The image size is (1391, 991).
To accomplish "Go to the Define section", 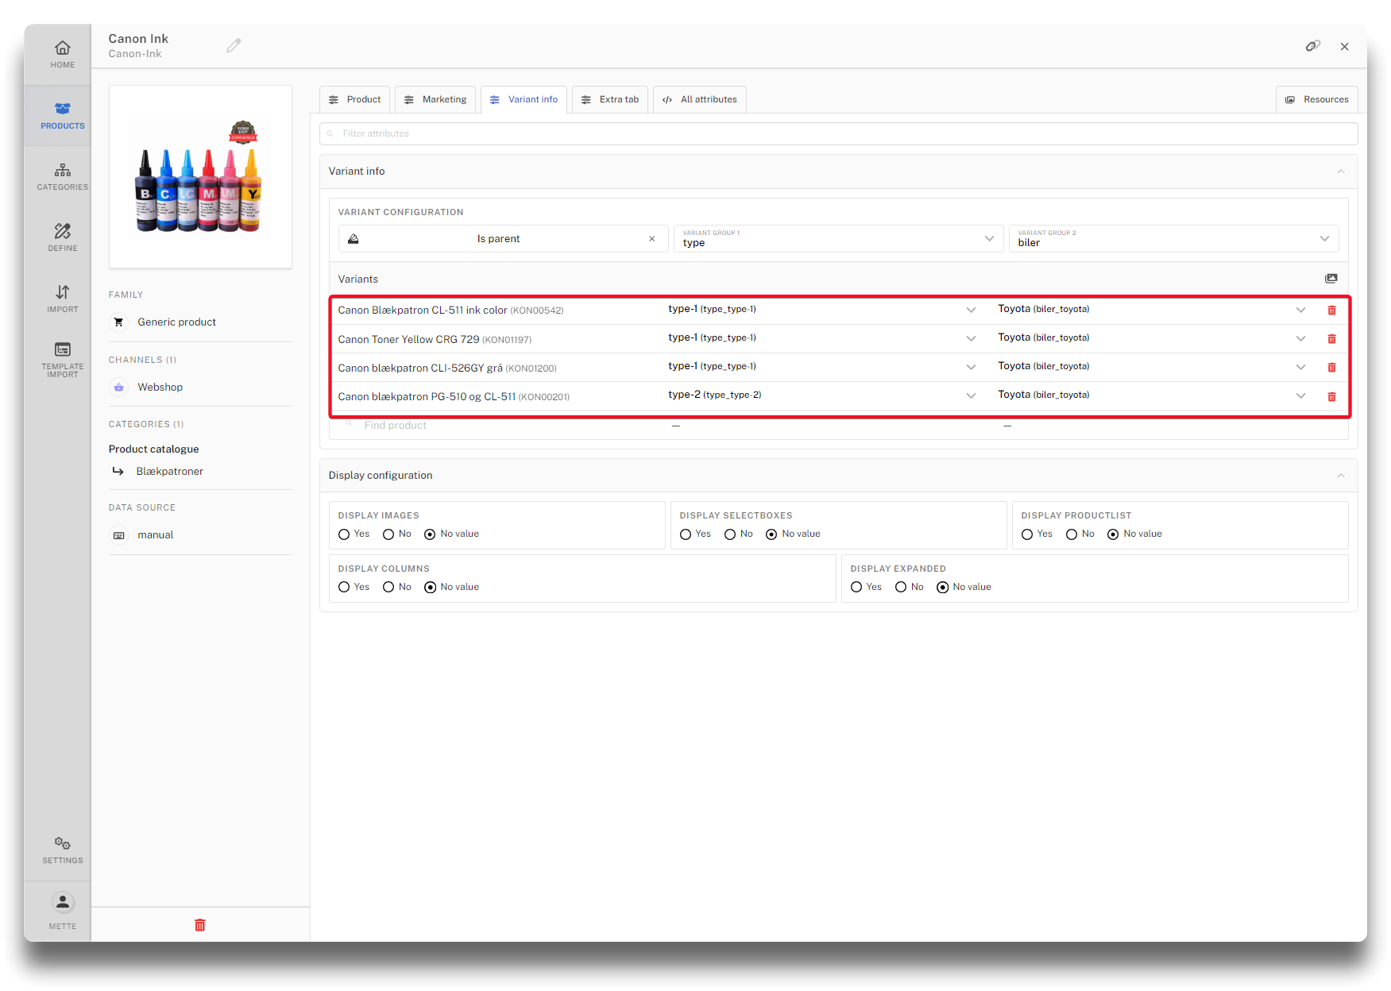I will (62, 237).
